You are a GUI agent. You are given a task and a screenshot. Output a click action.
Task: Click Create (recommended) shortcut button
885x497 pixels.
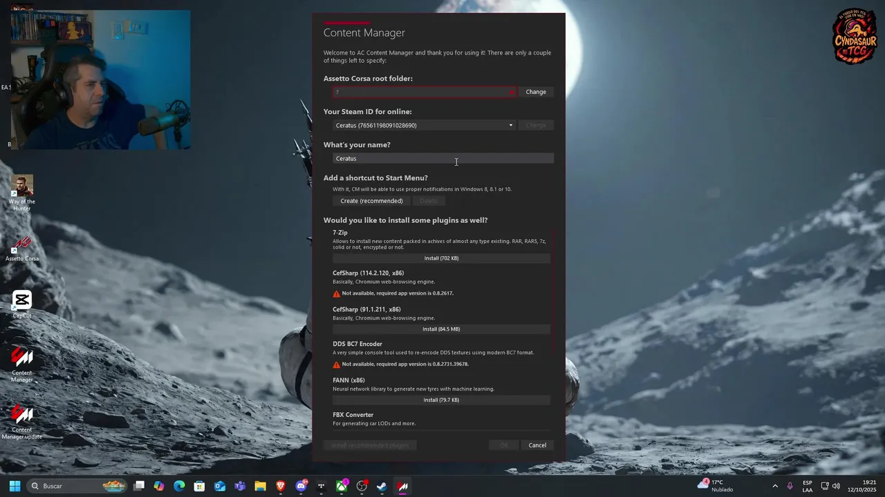tap(371, 201)
